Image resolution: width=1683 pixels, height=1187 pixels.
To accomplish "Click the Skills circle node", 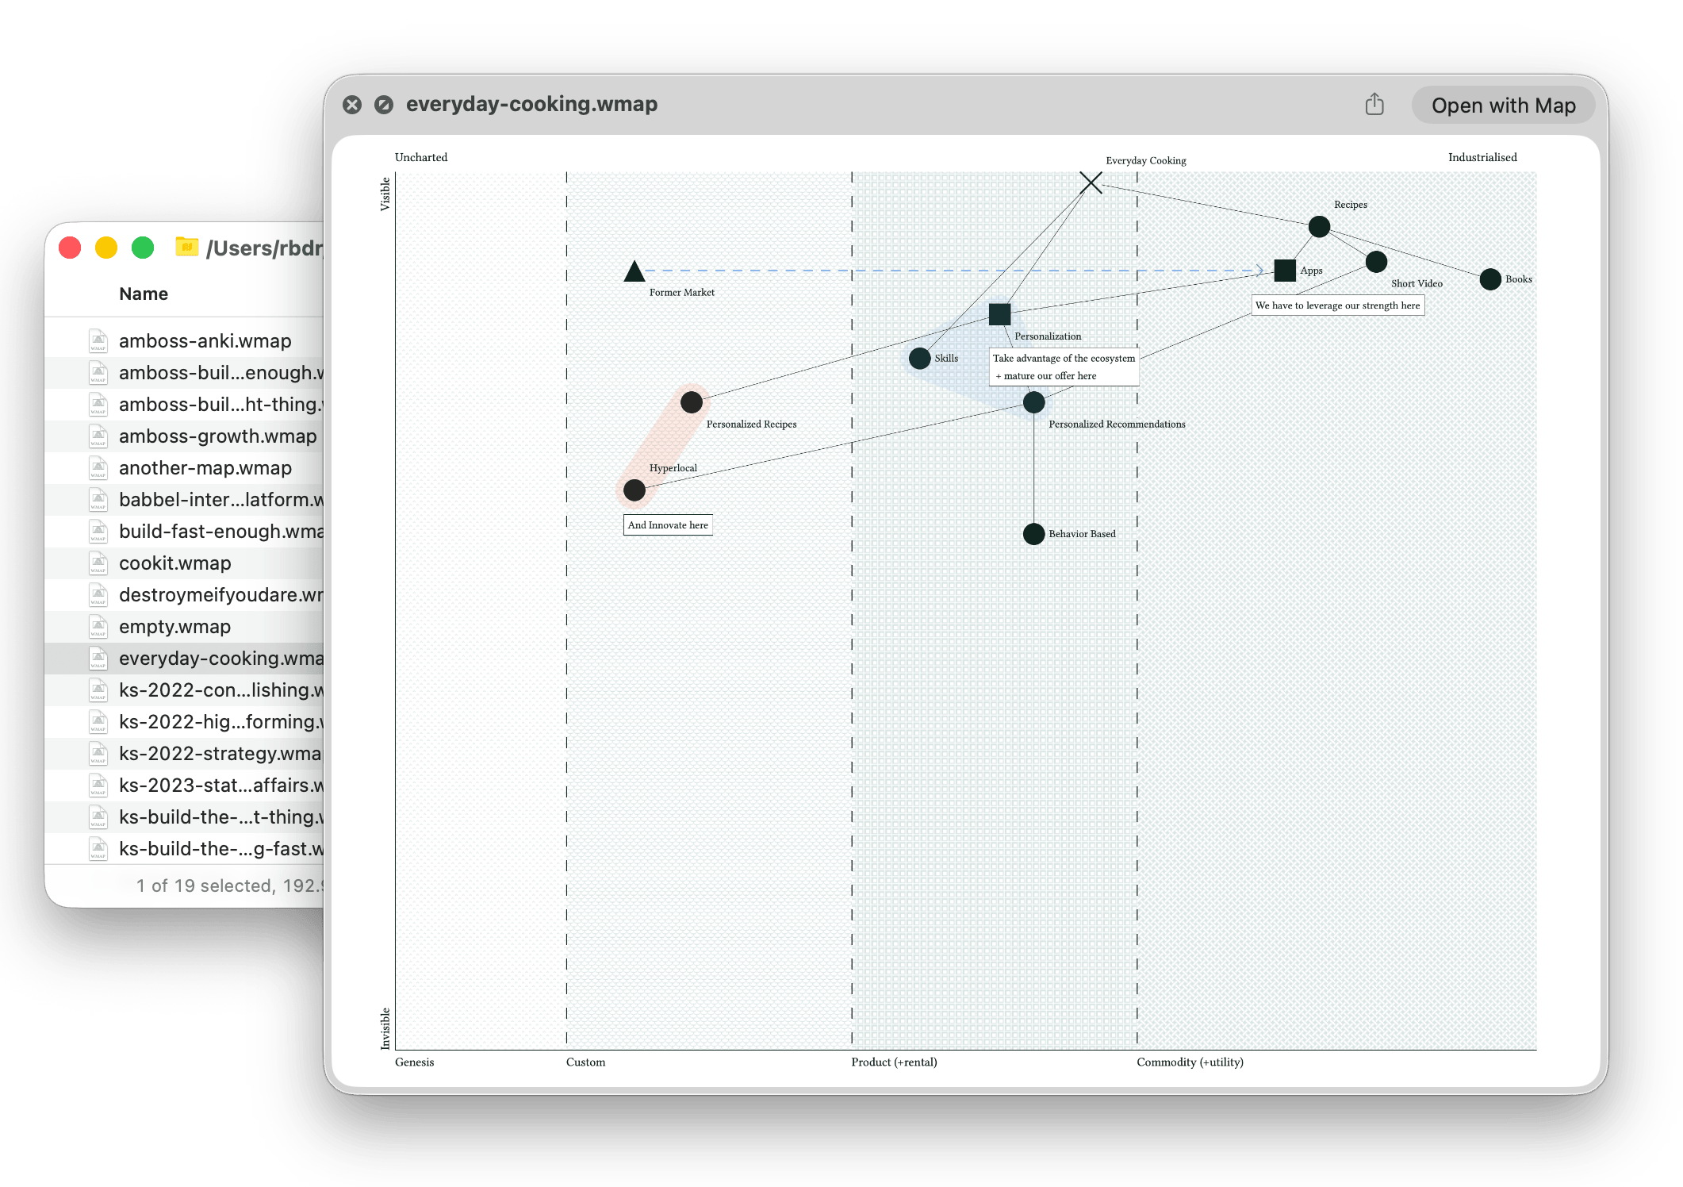I will (919, 359).
